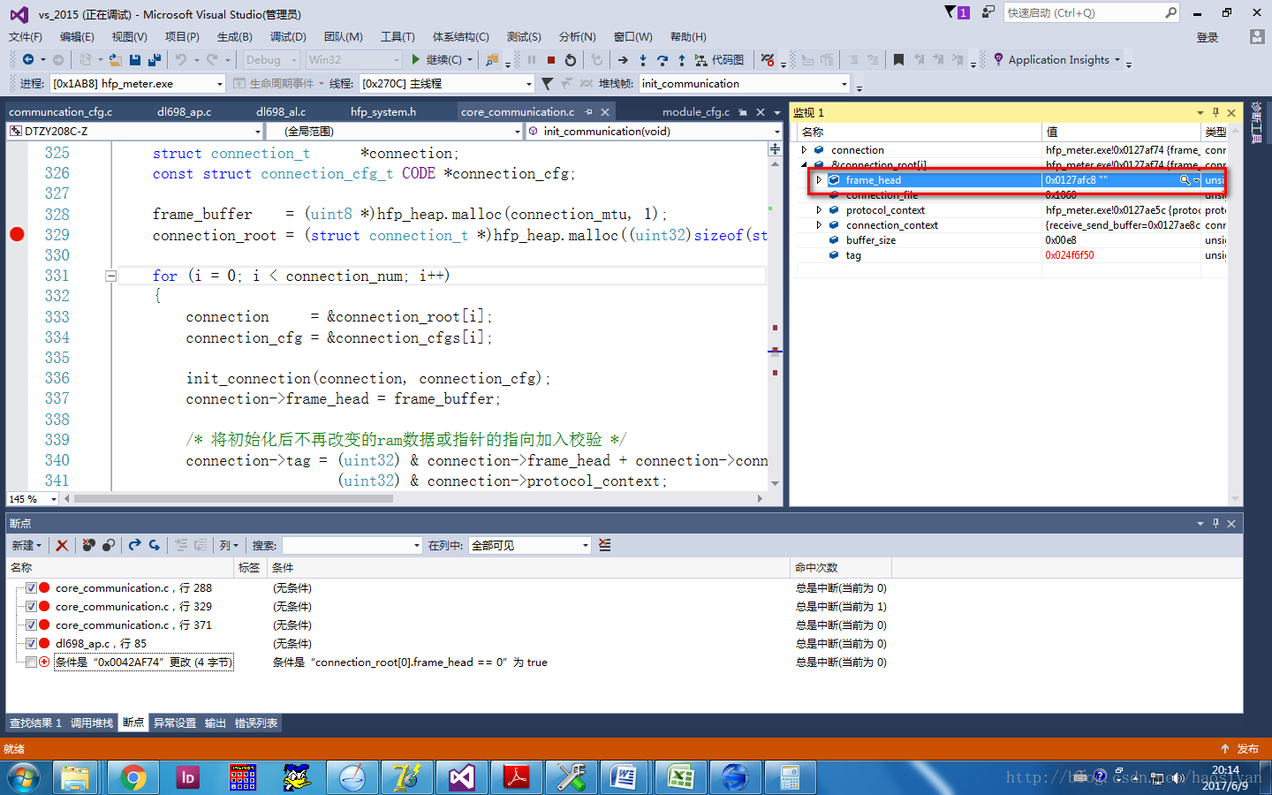
Task: Click the import breakpoints arrow icon
Action: tap(154, 545)
